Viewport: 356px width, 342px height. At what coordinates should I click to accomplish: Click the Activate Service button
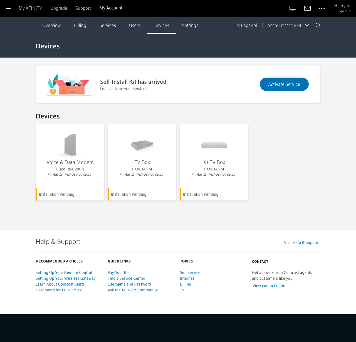point(284,84)
